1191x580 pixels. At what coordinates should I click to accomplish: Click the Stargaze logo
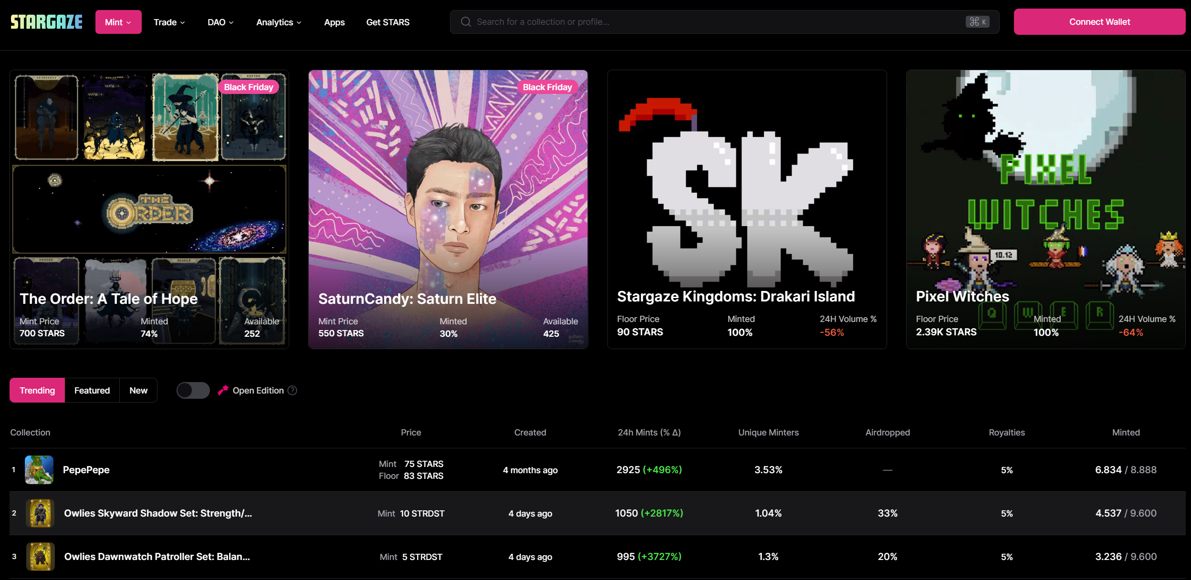coord(46,22)
